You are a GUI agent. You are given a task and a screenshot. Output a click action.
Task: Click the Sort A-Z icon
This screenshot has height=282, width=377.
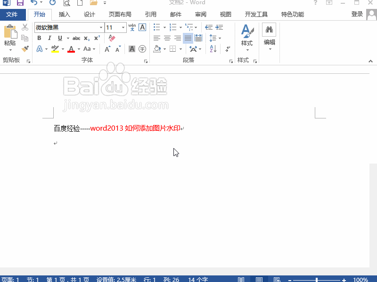[213, 49]
